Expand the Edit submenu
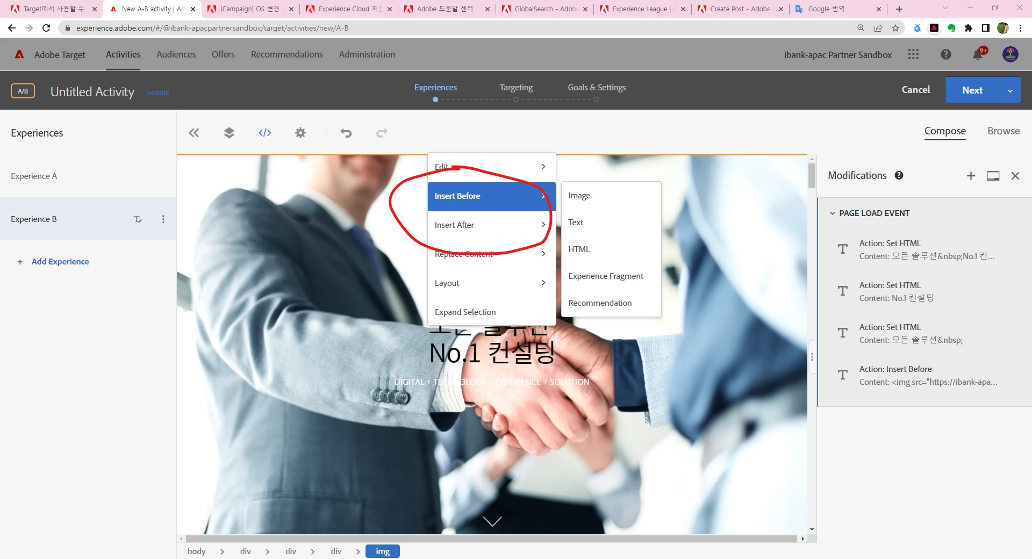 click(492, 167)
